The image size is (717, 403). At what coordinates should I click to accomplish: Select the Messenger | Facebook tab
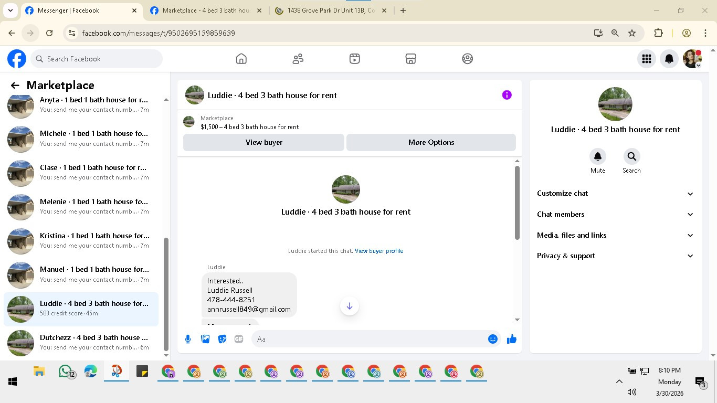(x=81, y=10)
